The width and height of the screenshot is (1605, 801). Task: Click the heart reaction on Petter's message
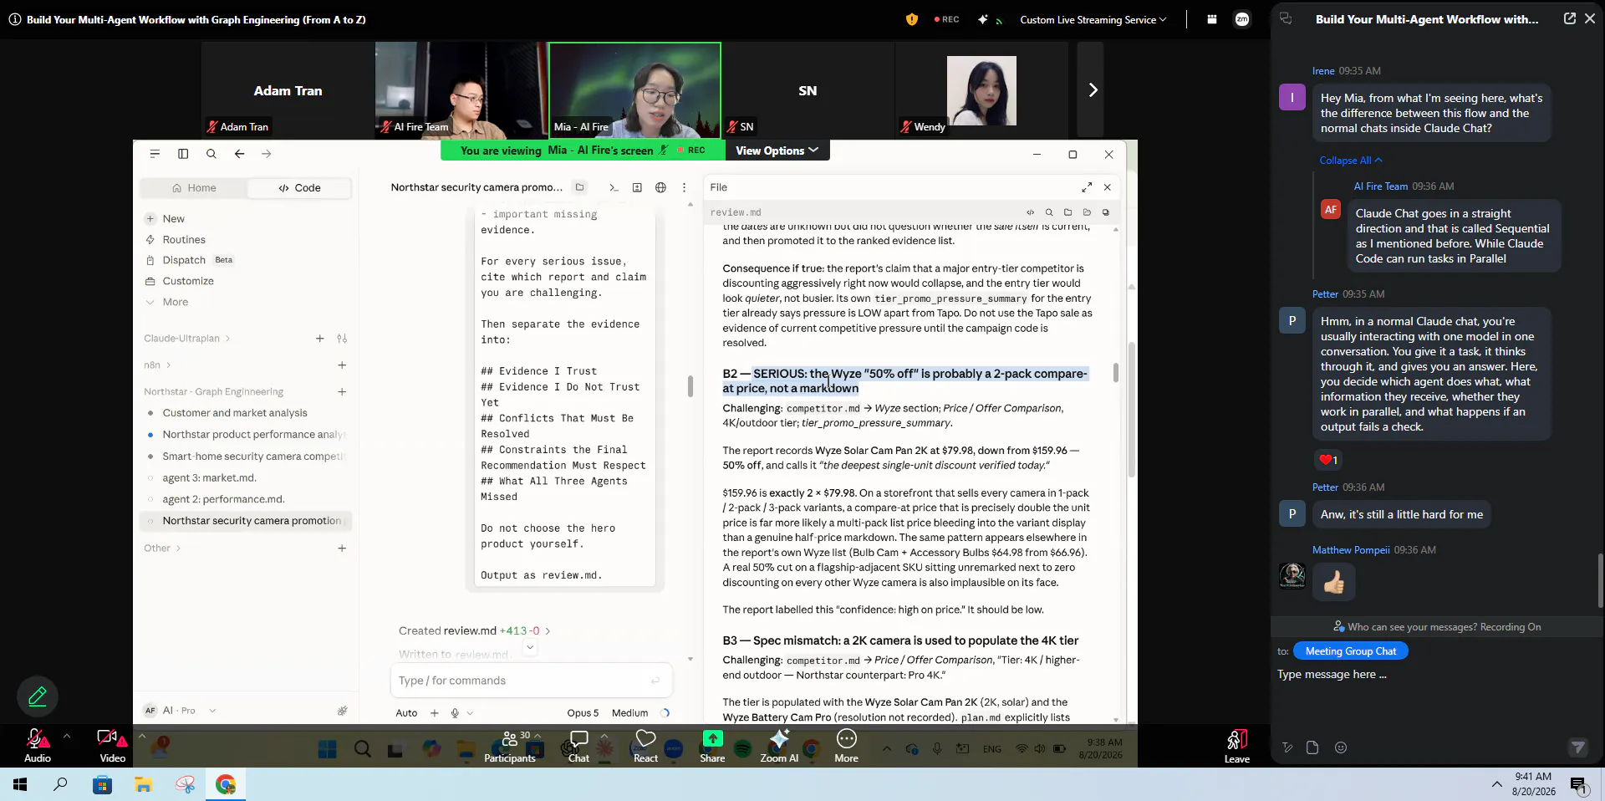(x=1328, y=460)
